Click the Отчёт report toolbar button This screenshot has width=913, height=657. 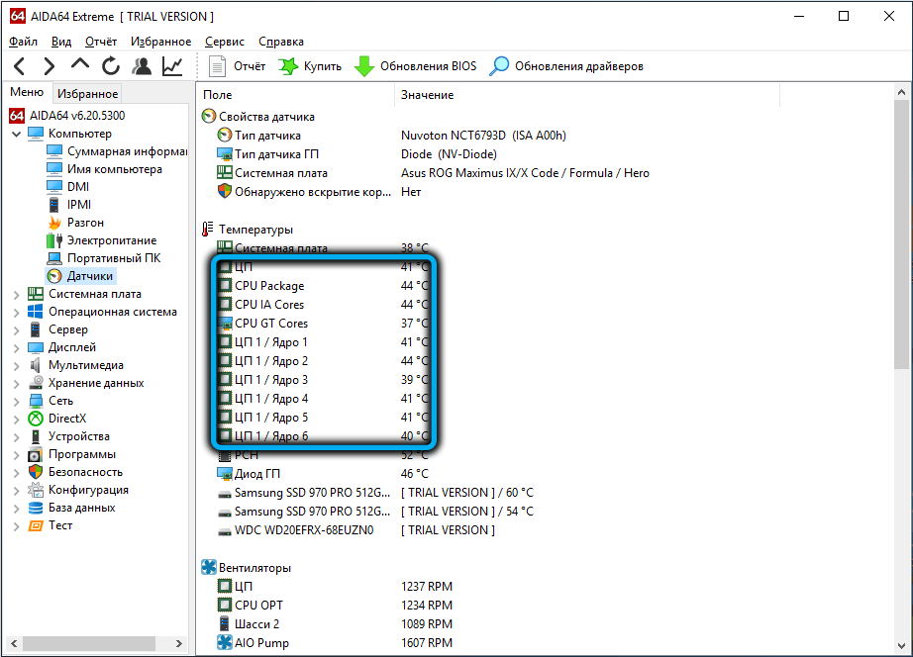(238, 66)
